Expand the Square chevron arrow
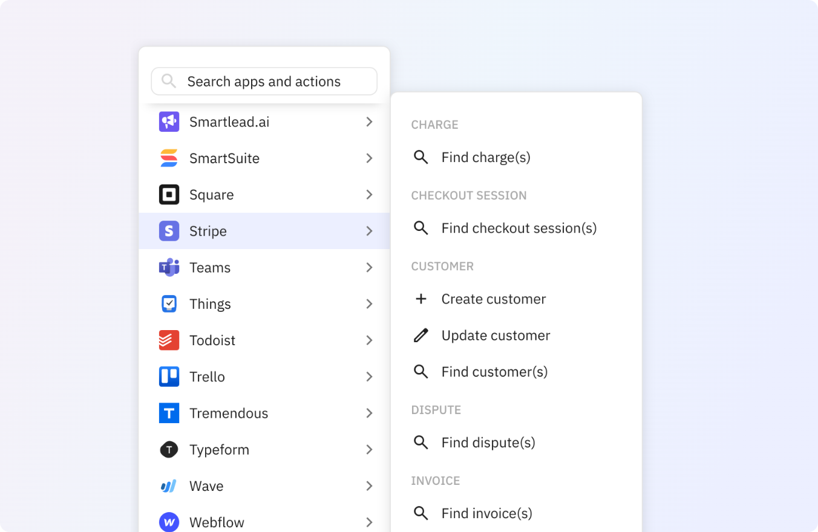The width and height of the screenshot is (818, 532). tap(369, 195)
